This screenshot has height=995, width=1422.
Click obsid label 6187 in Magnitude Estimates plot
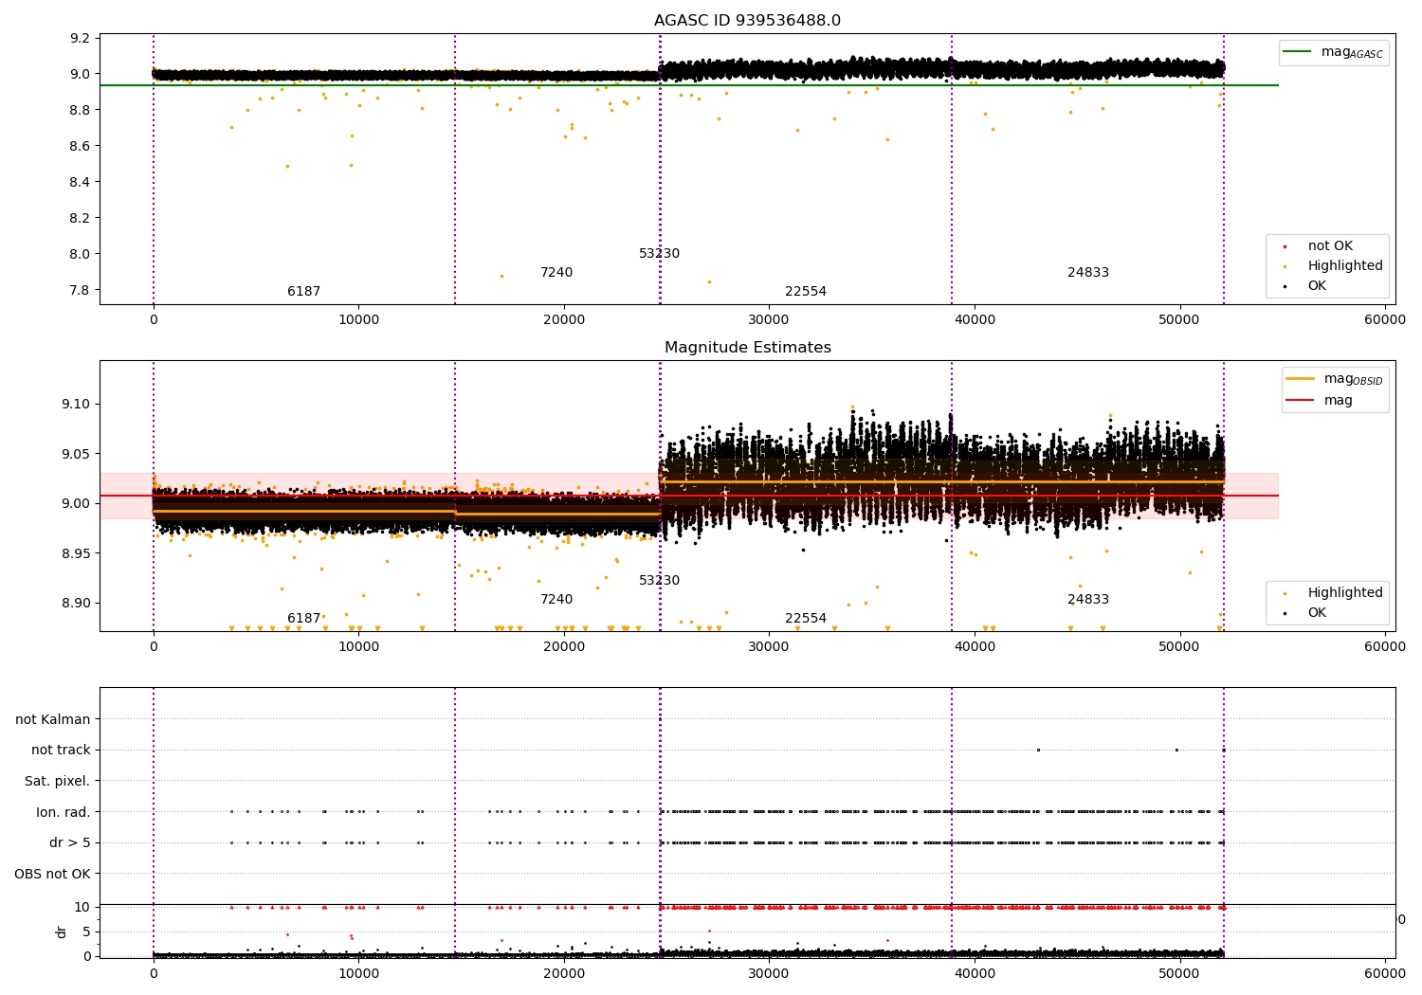[x=304, y=619]
